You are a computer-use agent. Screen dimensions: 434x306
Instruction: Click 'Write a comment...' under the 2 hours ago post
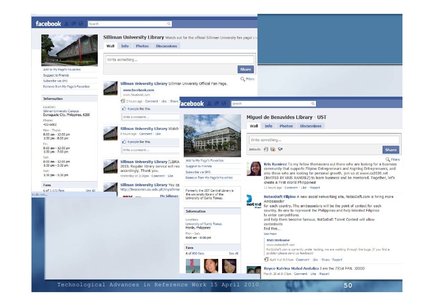[151, 117]
